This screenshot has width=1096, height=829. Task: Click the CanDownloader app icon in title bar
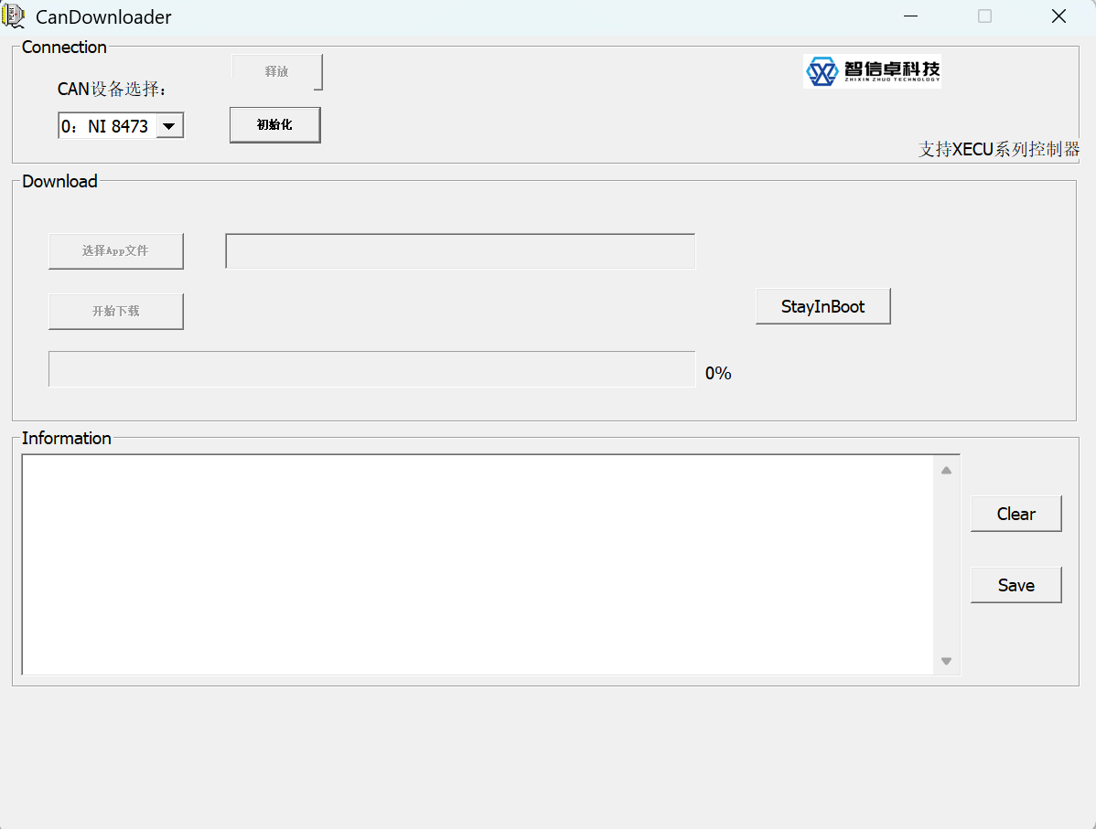point(15,16)
